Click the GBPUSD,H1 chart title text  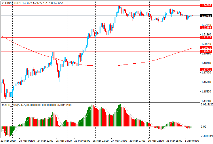(13, 3)
